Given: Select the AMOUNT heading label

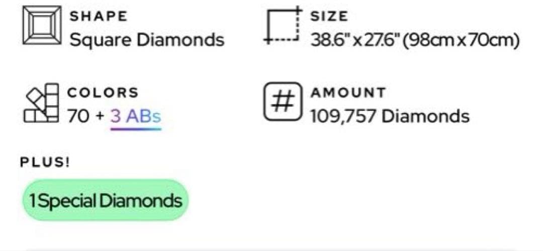Looking at the screenshot, I should click(348, 93).
